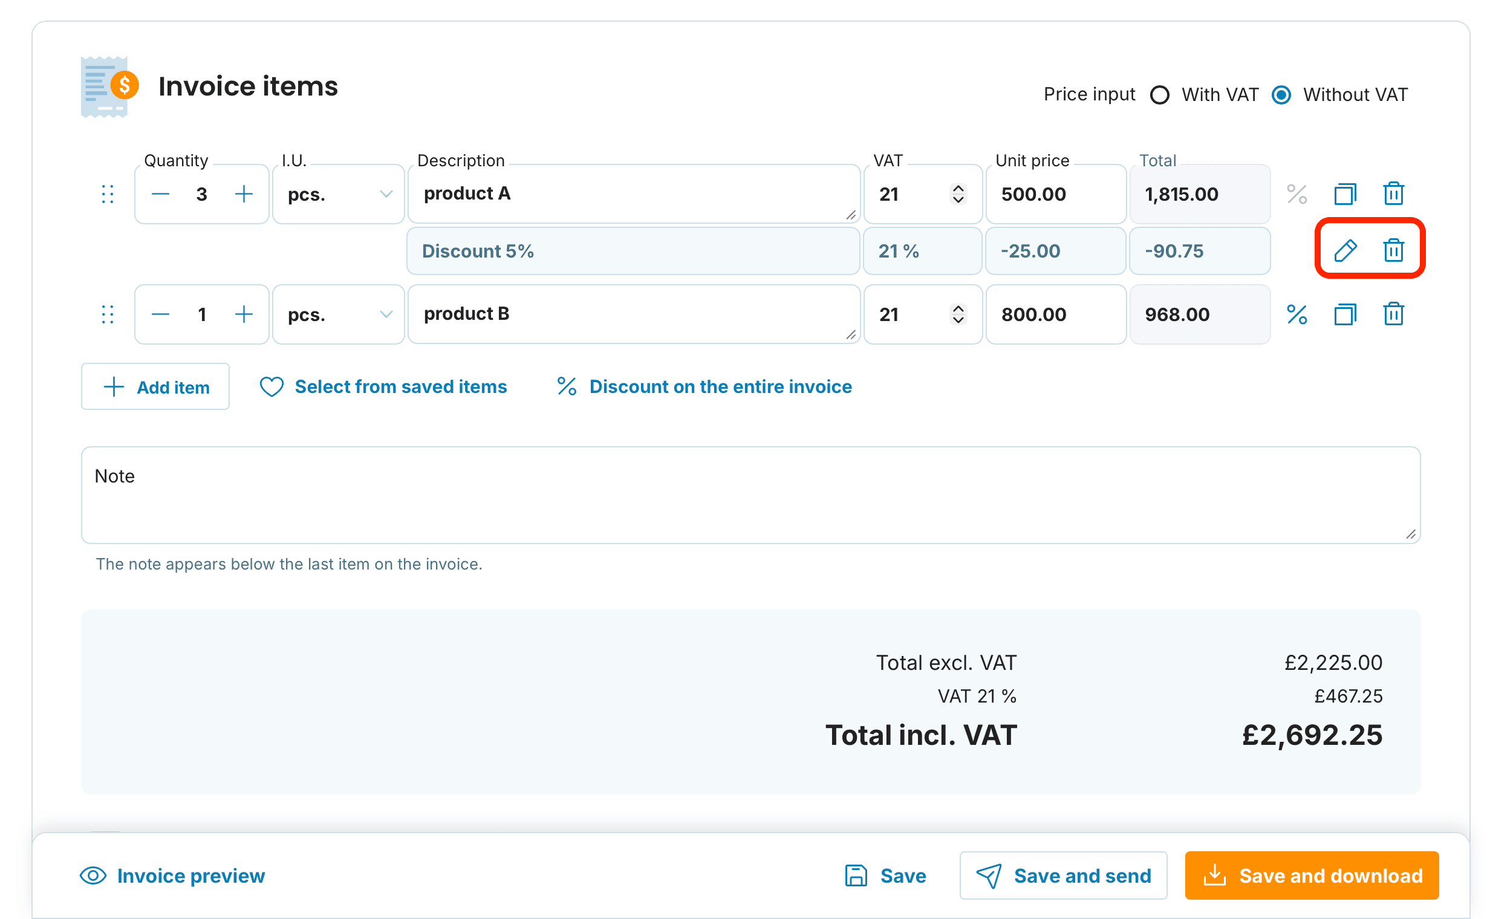Open Select from saved items
Viewport: 1490px width, 919px height.
tap(383, 386)
